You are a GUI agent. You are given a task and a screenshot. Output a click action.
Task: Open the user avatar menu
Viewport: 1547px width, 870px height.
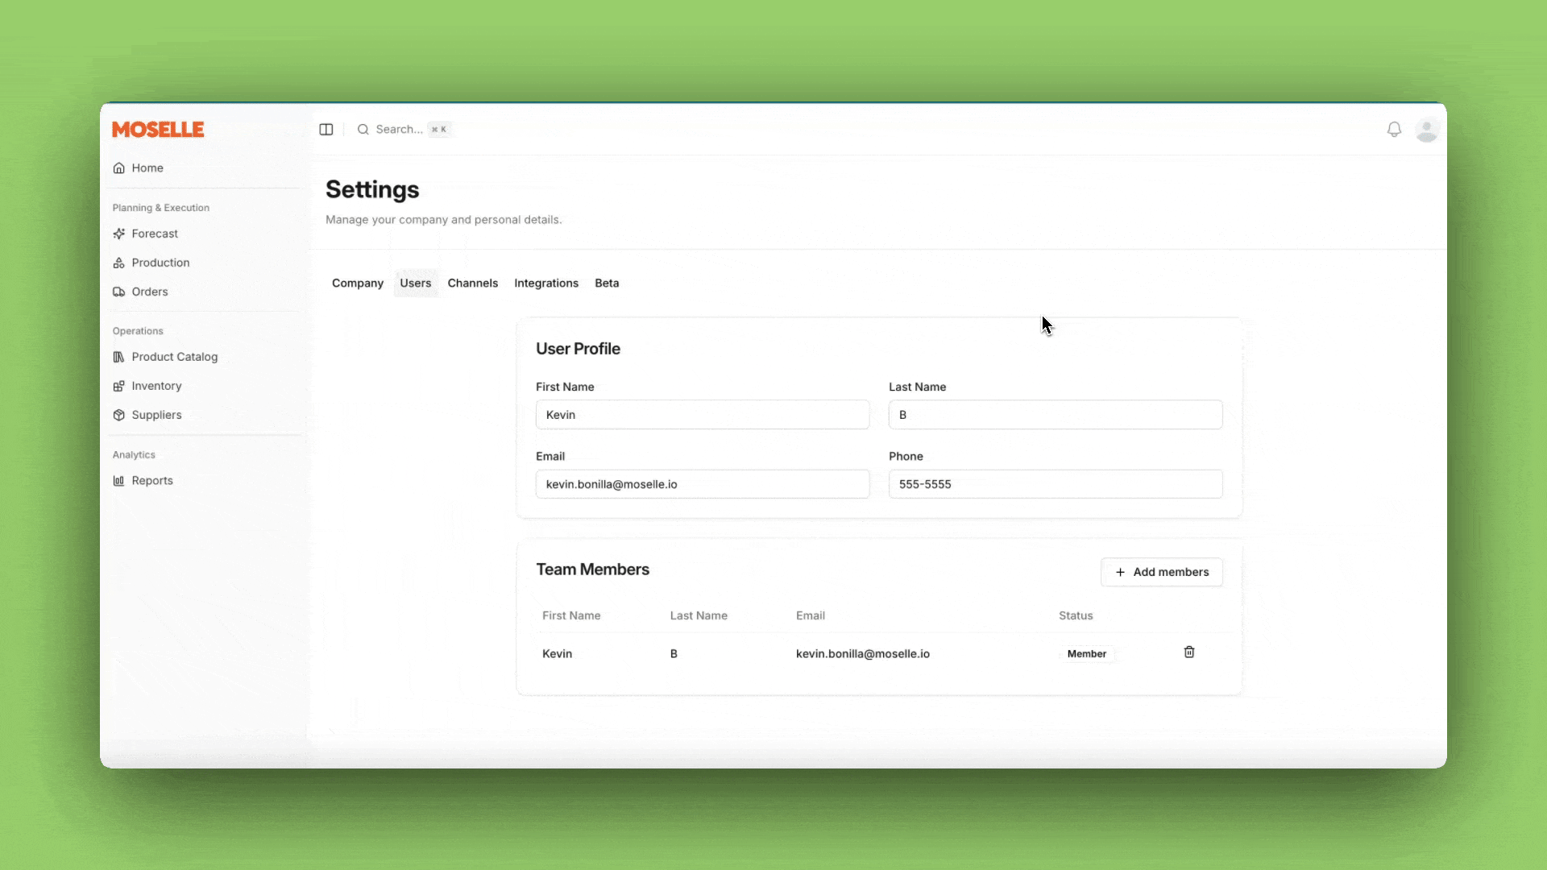pyautogui.click(x=1427, y=130)
